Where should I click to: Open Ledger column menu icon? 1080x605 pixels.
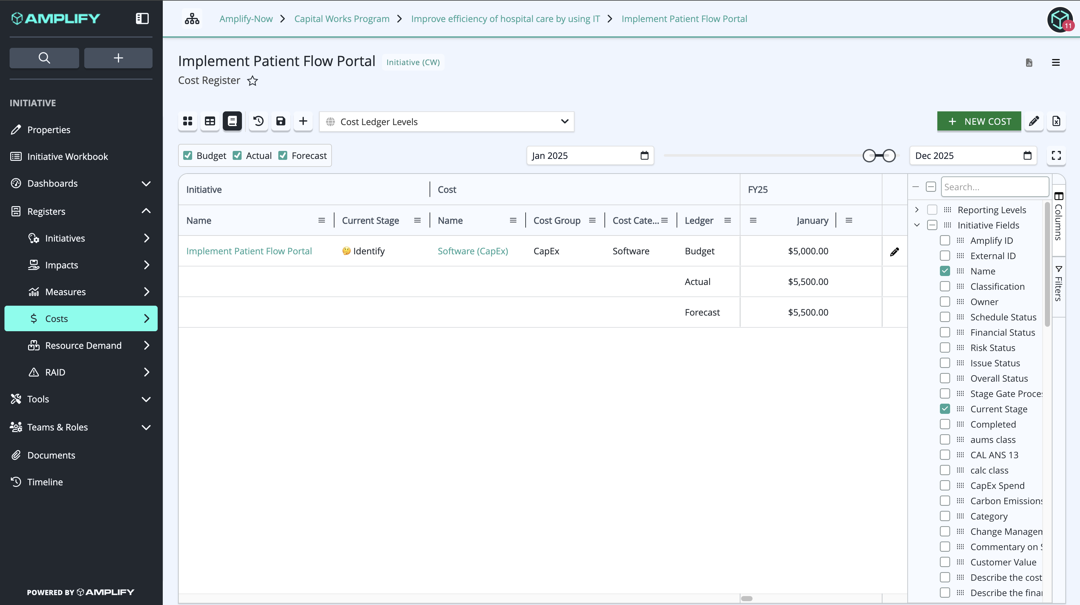[727, 220]
